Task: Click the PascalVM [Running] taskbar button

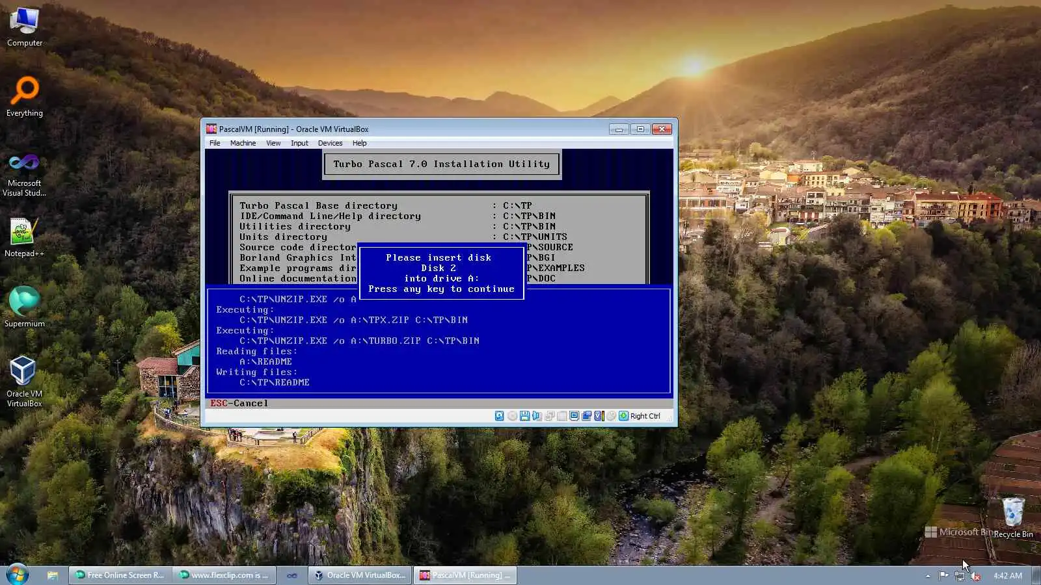Action: coord(465,575)
